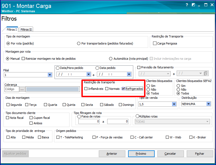This screenshot has width=216, height=165.
Task: Select Não under Clientes bloqueados
Action: (148, 90)
